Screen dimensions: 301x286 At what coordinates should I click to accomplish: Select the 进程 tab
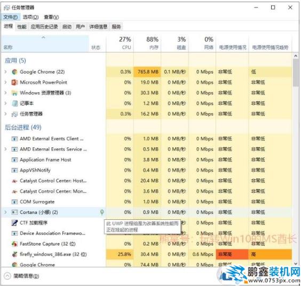tap(9, 26)
